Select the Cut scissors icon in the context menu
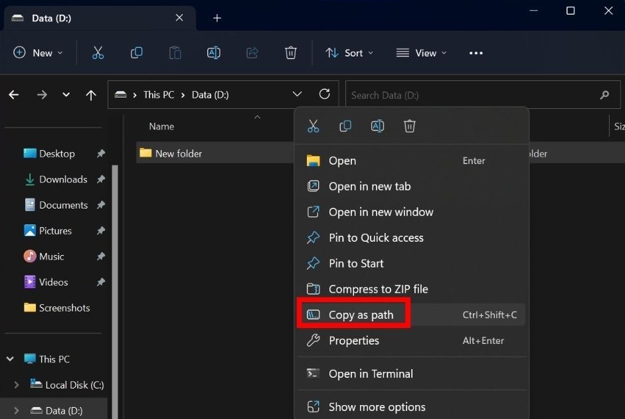The image size is (625, 419). pyautogui.click(x=313, y=126)
